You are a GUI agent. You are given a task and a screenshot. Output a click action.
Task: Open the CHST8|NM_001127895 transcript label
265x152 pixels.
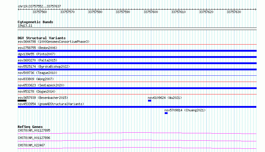point(34,130)
